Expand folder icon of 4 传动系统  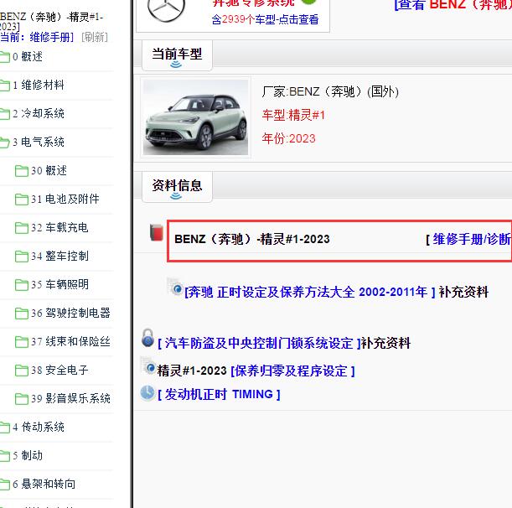pyautogui.click(x=4, y=428)
